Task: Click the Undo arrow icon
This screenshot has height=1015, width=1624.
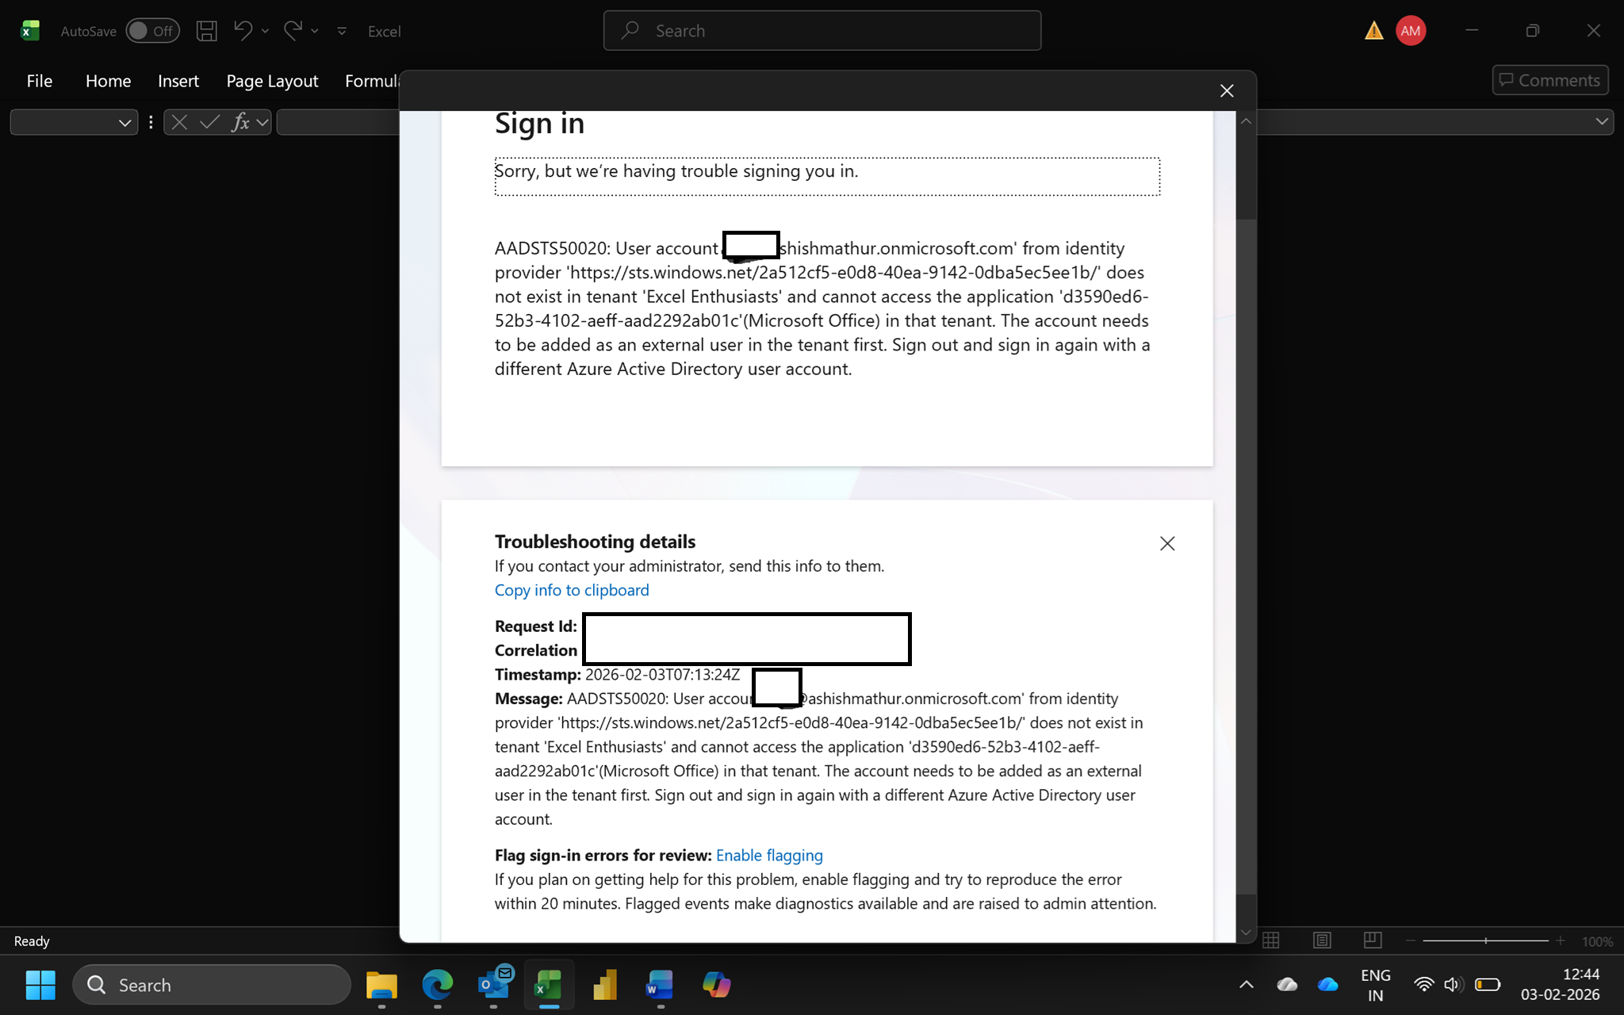Action: pos(243,31)
